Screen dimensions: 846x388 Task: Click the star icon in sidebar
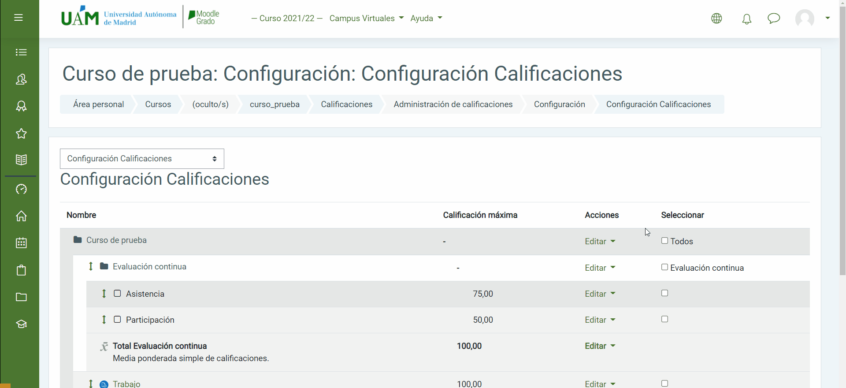pos(21,134)
